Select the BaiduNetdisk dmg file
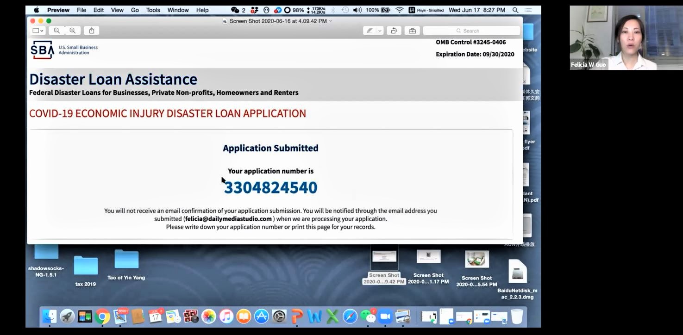Image resolution: width=683 pixels, height=335 pixels. tap(517, 279)
